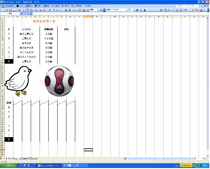The image size is (210, 169).
Task: Click the Norton tray button
Action: (186, 166)
